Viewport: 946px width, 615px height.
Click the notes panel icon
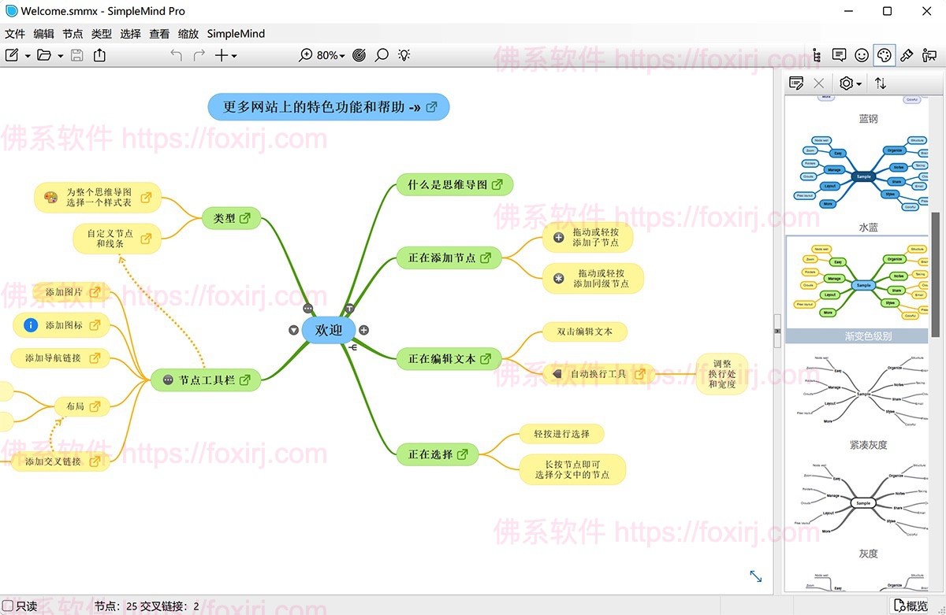tap(839, 55)
